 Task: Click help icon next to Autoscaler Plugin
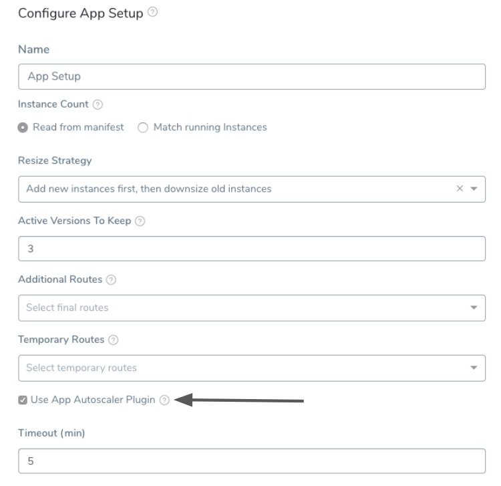(x=164, y=400)
